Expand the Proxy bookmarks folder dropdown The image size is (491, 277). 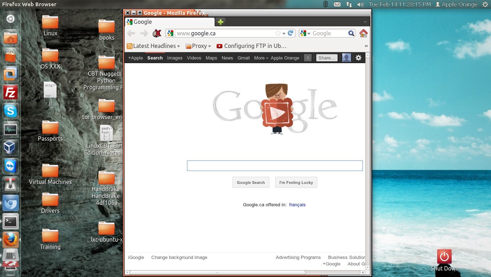(x=209, y=46)
